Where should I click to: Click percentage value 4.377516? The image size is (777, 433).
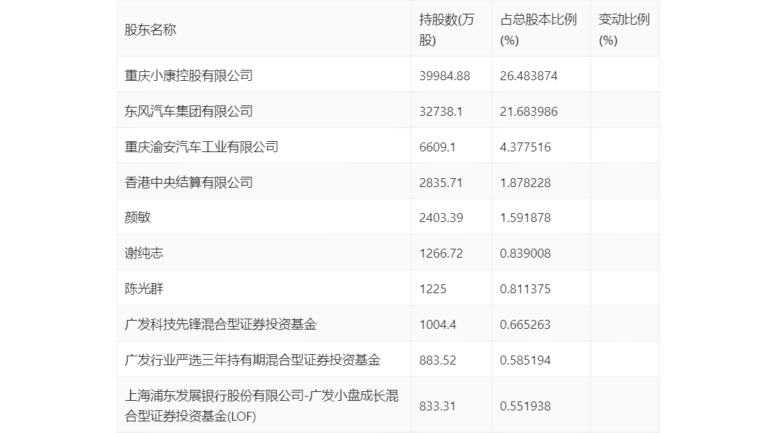click(526, 147)
